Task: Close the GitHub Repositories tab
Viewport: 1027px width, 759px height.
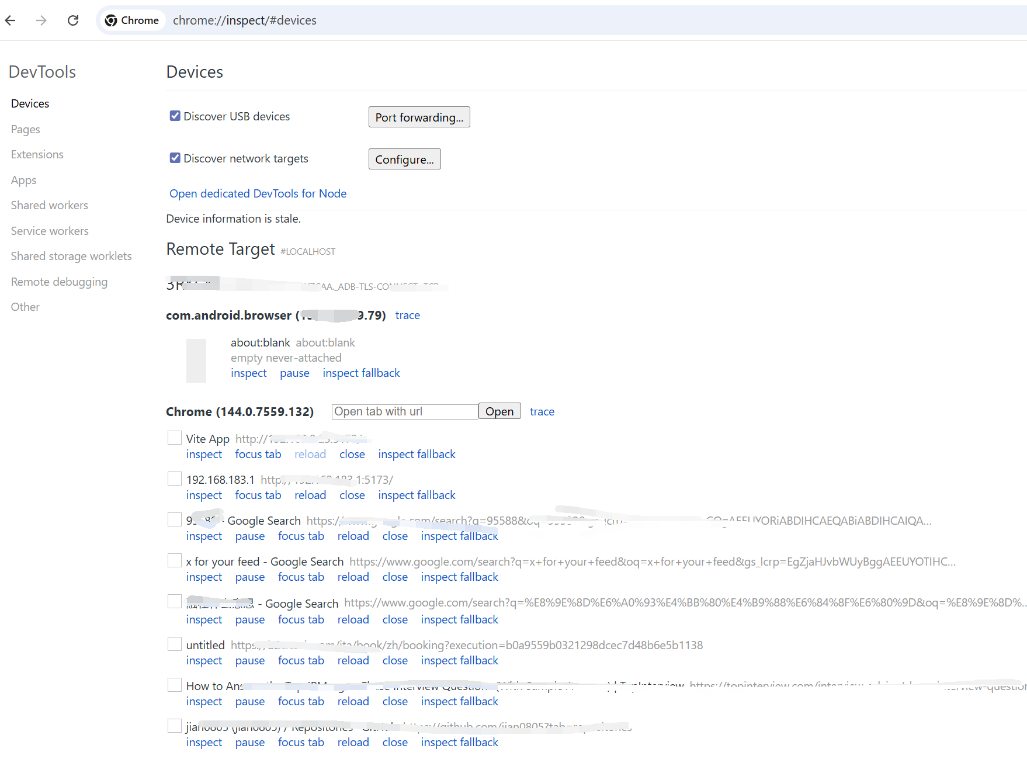Action: 395,742
